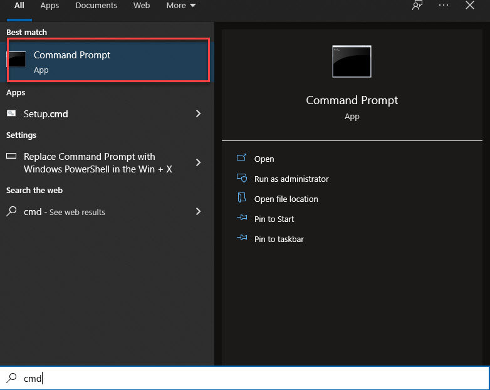The image size is (490, 390).
Task: Switch to the All search tab
Action: click(19, 6)
